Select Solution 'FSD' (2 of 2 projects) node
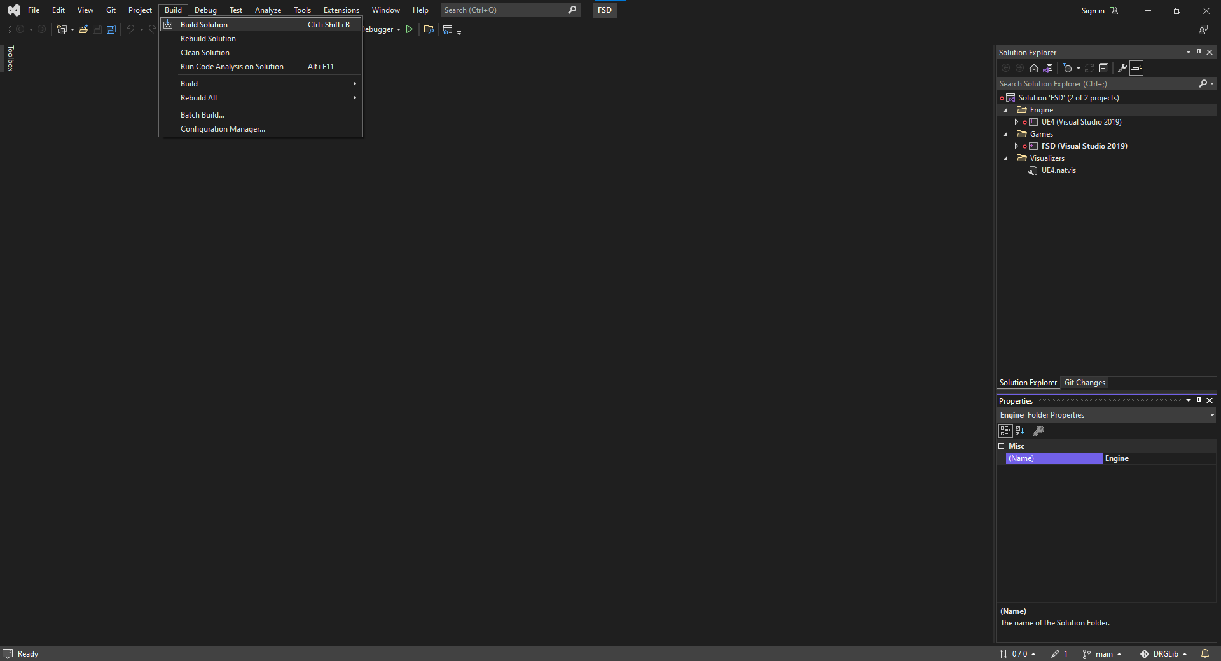The width and height of the screenshot is (1221, 661). click(1068, 98)
